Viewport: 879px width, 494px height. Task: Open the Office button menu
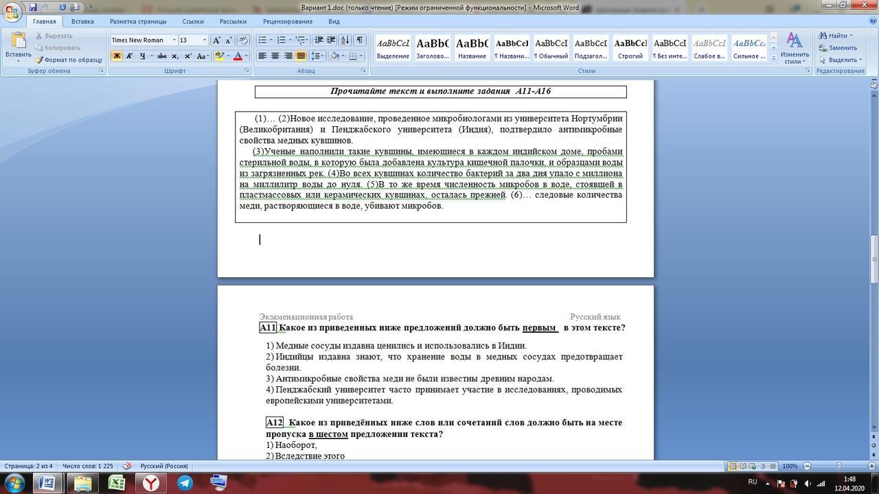coord(11,12)
